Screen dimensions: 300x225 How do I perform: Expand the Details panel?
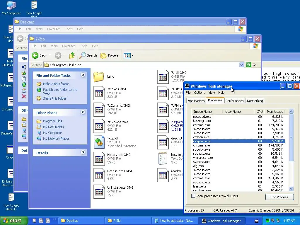pos(83,152)
